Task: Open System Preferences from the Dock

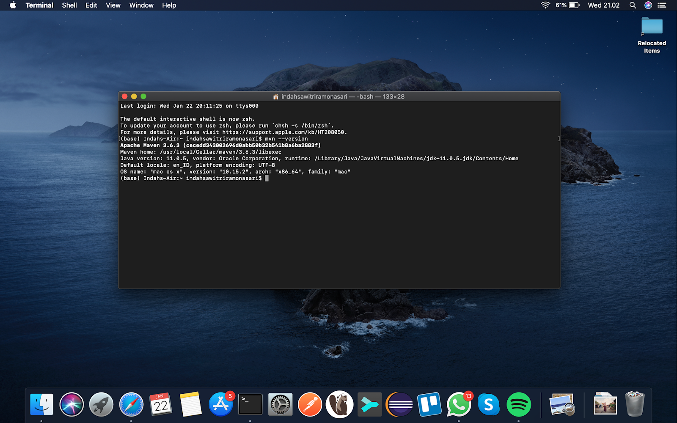Action: (280, 404)
